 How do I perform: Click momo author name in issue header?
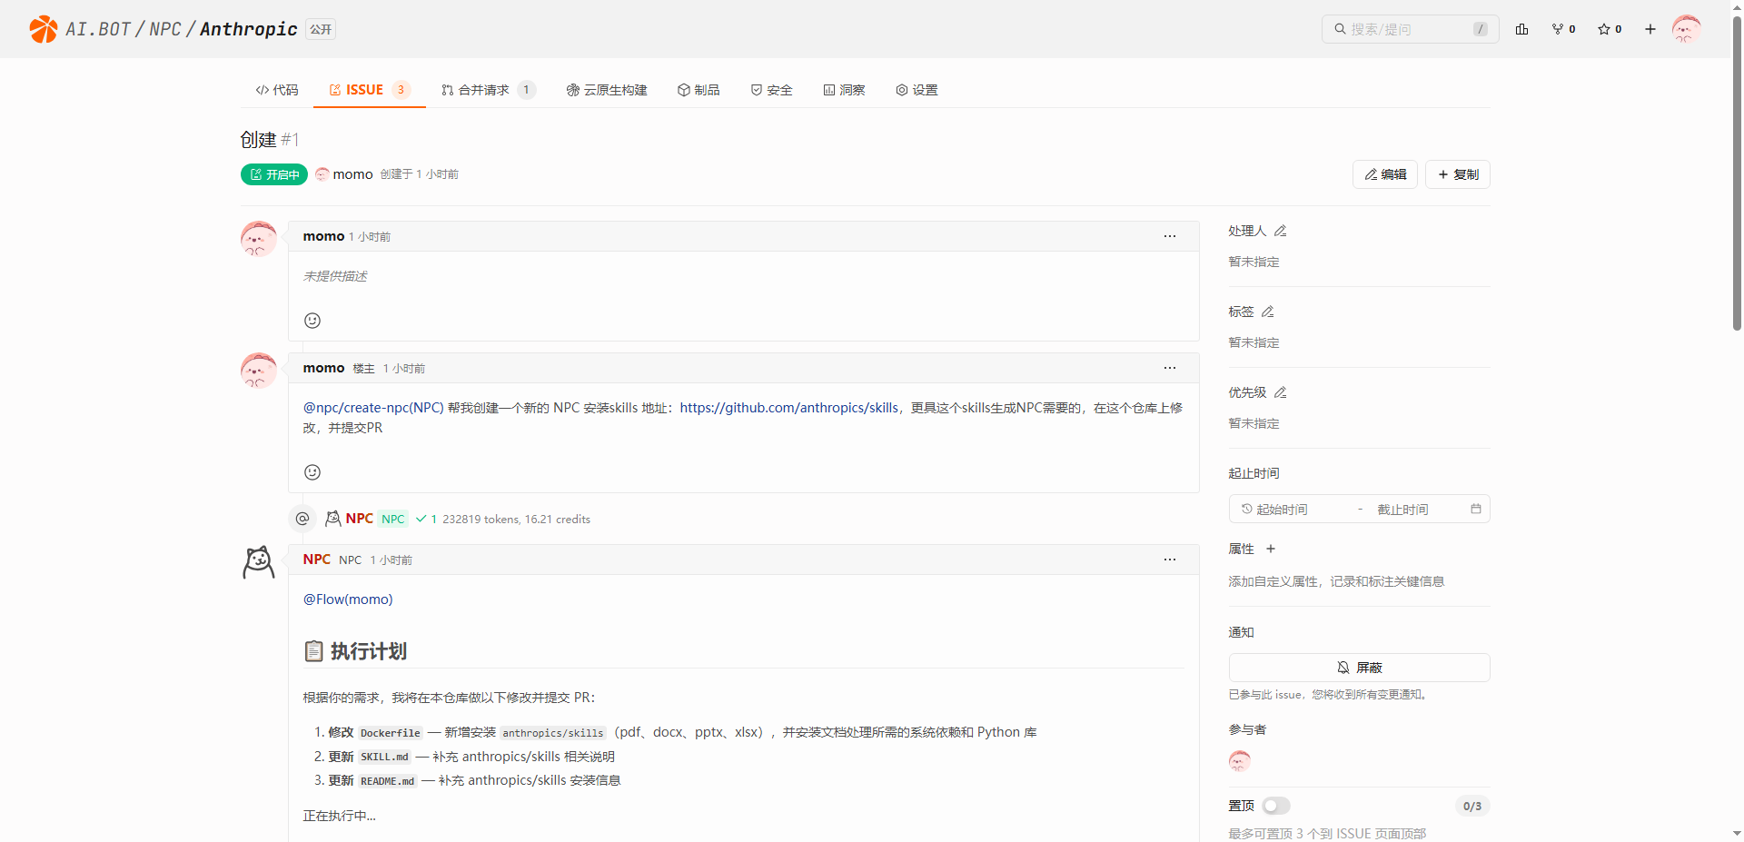[x=353, y=174]
